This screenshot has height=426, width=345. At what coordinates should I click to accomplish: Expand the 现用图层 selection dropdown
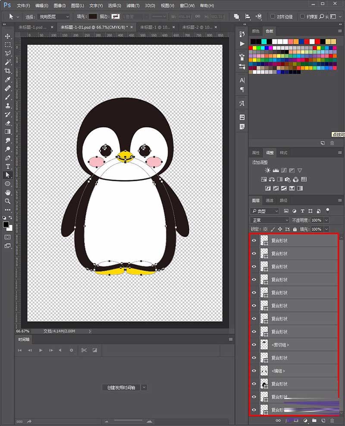(x=54, y=16)
